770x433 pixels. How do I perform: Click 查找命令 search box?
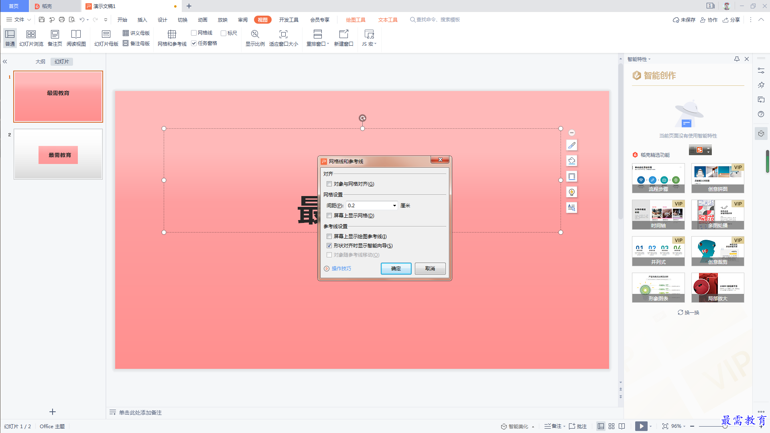pyautogui.click(x=435, y=20)
